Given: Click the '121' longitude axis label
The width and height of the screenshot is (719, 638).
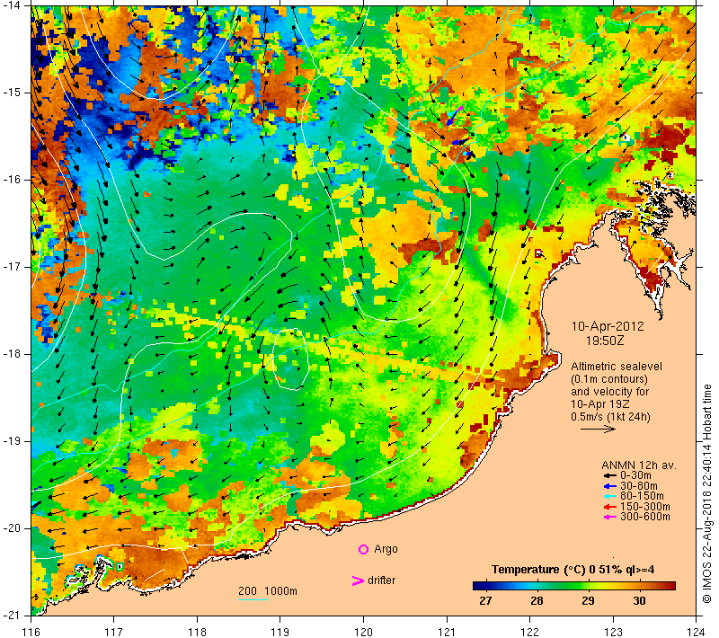Looking at the screenshot, I should [x=447, y=632].
